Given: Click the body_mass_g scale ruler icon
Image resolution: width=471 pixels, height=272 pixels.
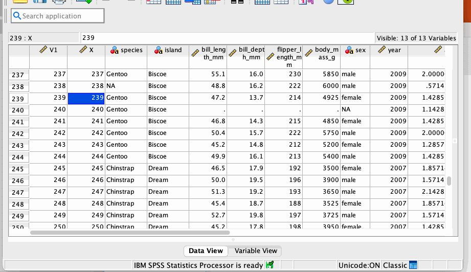Looking at the screenshot, I should tap(308, 53).
